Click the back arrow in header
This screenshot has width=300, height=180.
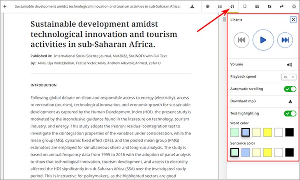tap(5, 7)
